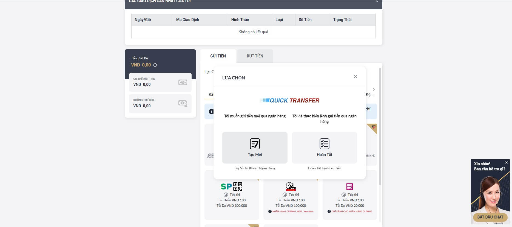This screenshot has width=512, height=227.
Task: Click the Số Tiền column header
Action: (x=312, y=20)
